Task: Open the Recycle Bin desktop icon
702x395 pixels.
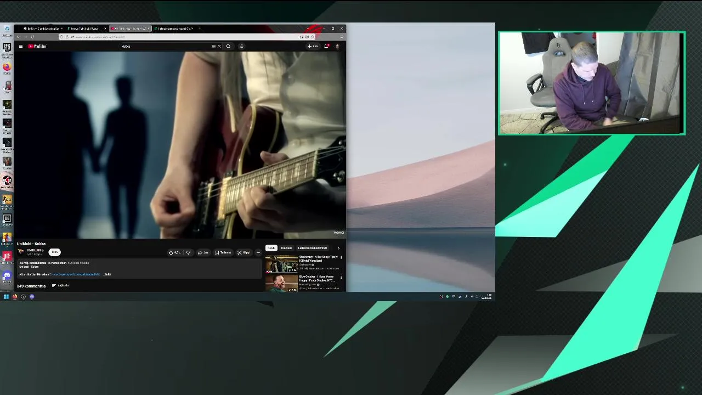Action: [x=7, y=30]
